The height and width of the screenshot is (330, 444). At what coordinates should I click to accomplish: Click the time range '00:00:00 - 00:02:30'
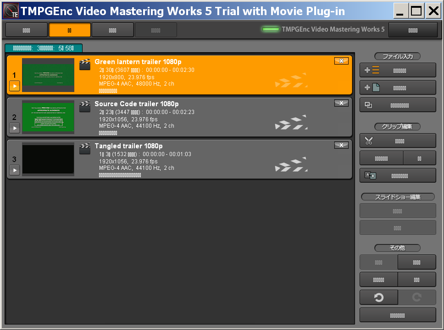coord(170,70)
